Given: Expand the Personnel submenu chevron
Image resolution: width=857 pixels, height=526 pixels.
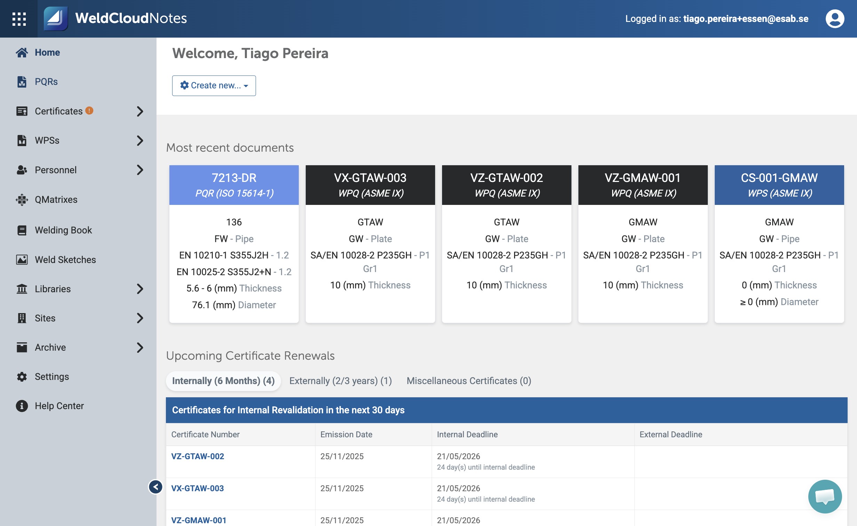Looking at the screenshot, I should [140, 170].
